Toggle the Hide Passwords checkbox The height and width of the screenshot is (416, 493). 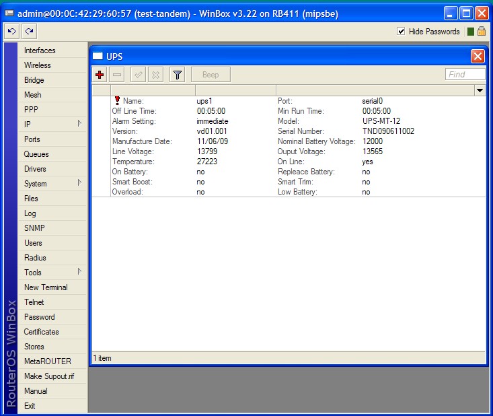tap(401, 31)
